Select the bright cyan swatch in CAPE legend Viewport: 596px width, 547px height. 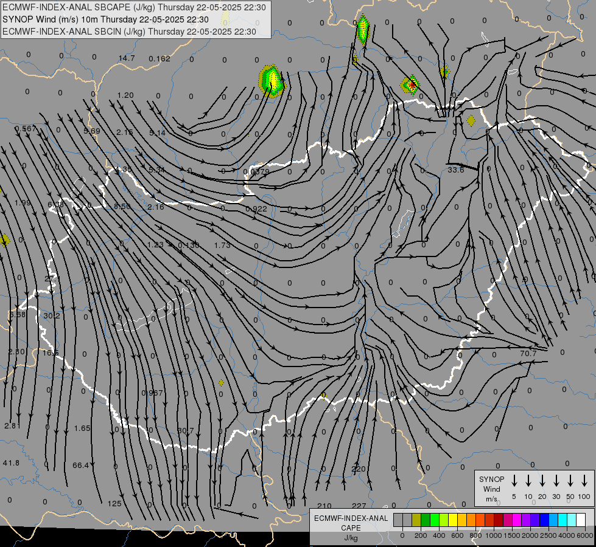click(562, 520)
